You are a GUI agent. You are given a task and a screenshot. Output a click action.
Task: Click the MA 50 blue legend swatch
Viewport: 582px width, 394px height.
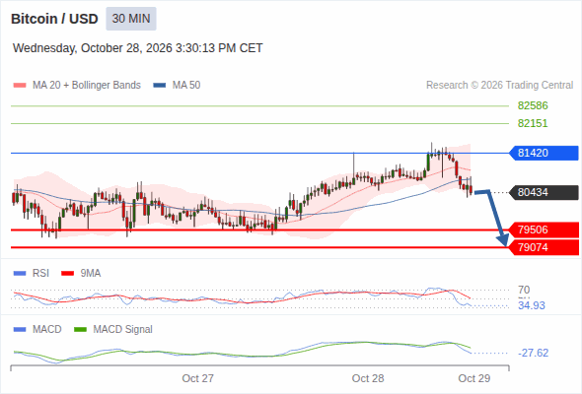click(160, 86)
